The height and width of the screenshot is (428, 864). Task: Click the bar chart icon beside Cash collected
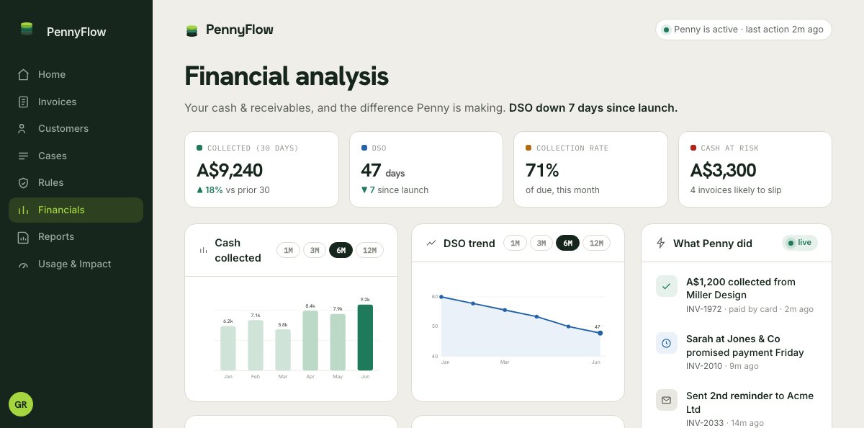coord(203,250)
